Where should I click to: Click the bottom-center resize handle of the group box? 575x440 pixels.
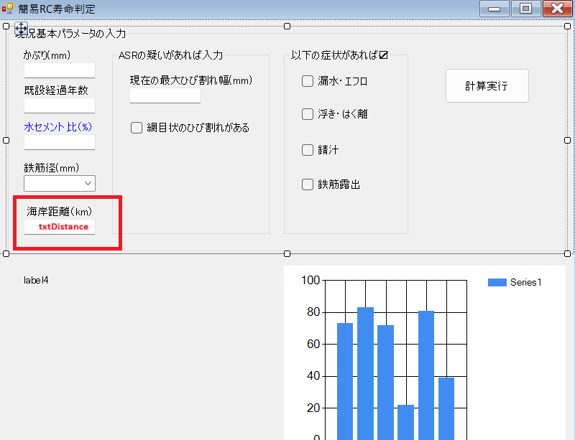[x=287, y=253]
